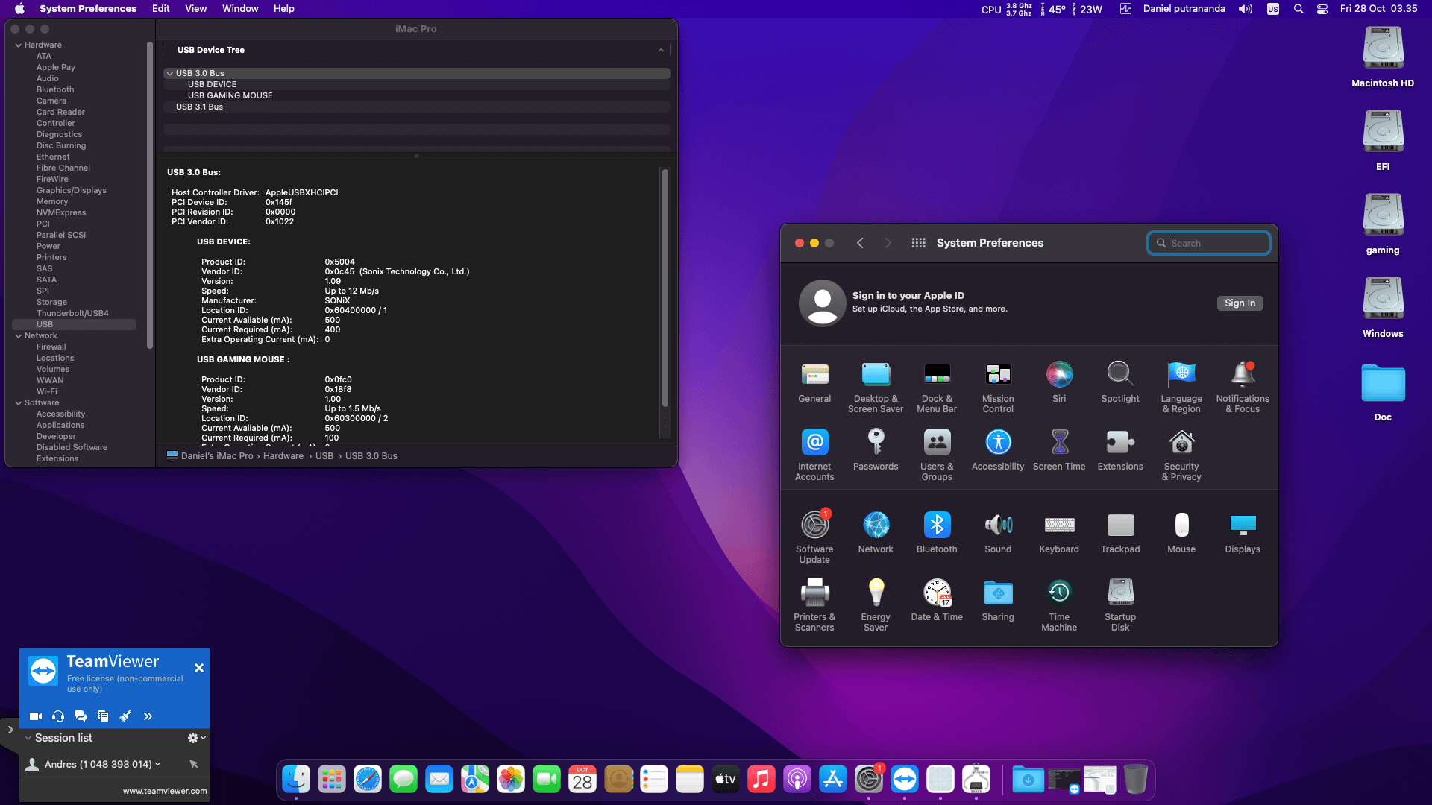Open the Help menu

pos(283,9)
